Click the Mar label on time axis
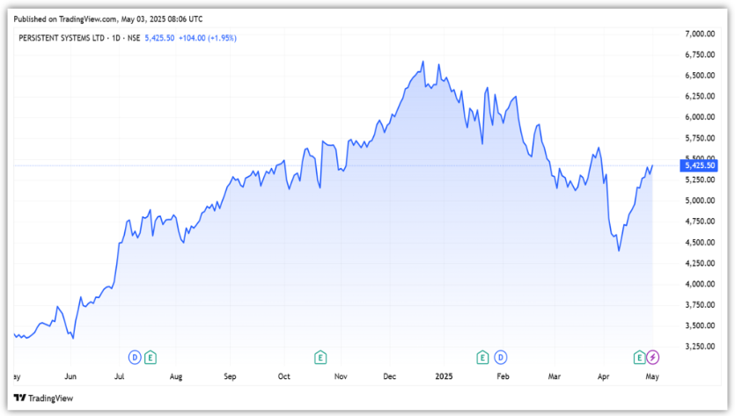 click(555, 376)
